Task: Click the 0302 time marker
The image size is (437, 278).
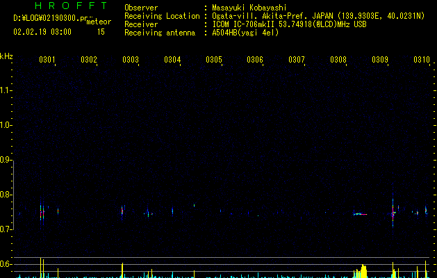Action: pyautogui.click(x=89, y=60)
